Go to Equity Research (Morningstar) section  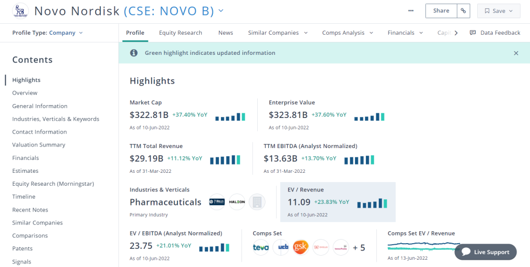pyautogui.click(x=53, y=184)
